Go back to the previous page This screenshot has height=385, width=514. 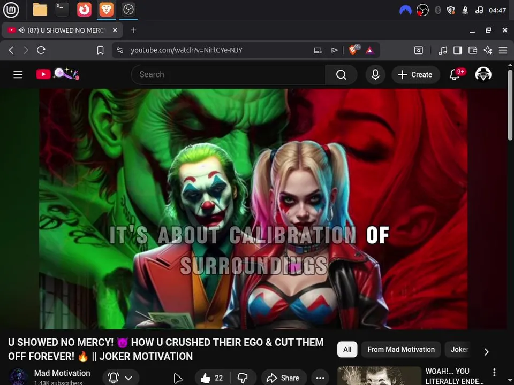coord(11,50)
